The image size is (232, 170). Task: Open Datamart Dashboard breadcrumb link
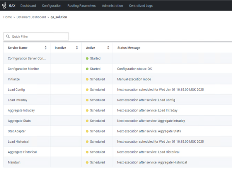click(31, 17)
